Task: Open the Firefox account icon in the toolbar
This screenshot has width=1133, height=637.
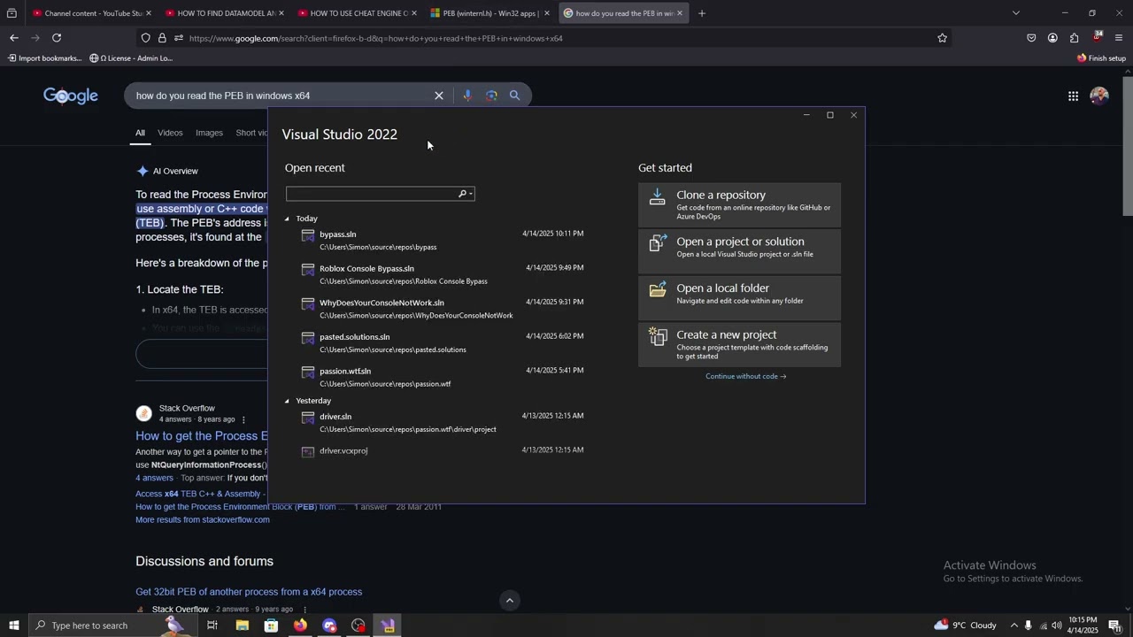Action: 1052,38
